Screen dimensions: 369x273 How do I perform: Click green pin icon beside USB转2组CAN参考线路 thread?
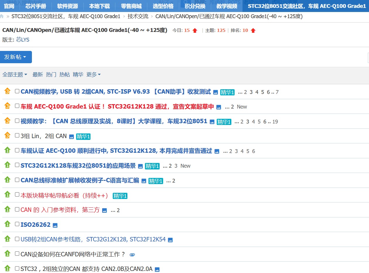click(7, 239)
